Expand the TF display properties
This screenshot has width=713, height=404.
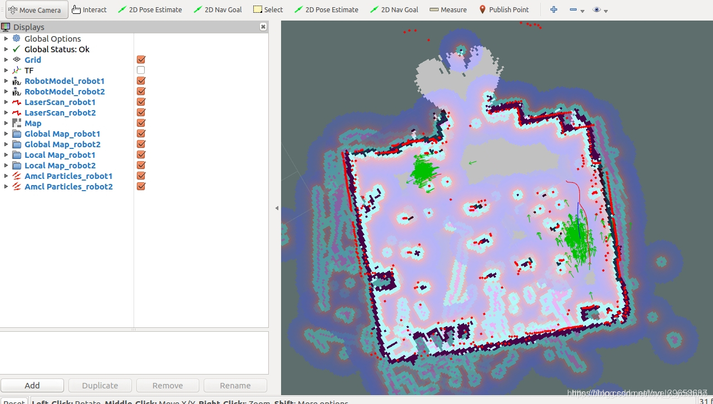click(6, 70)
